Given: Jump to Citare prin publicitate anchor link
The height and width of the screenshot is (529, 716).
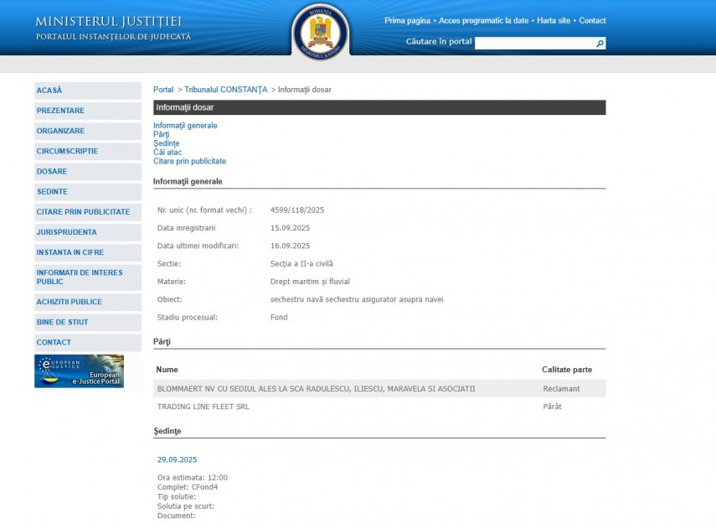Looking at the screenshot, I should [189, 161].
